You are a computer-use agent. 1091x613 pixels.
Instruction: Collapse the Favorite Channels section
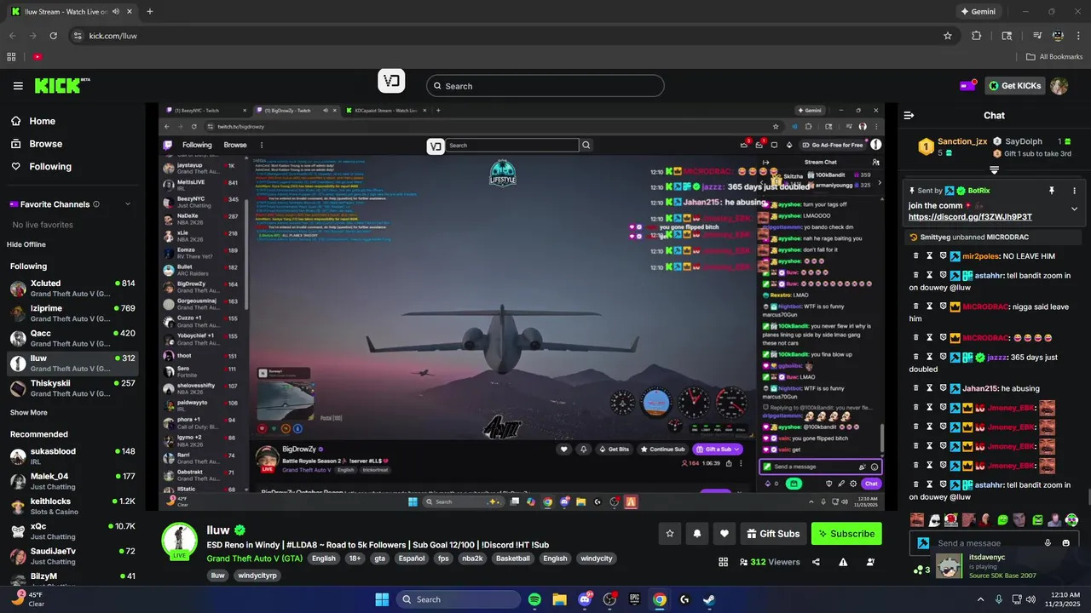128,204
